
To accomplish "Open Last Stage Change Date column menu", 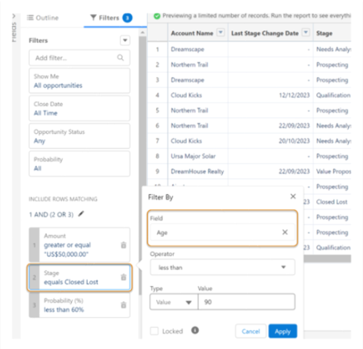I will point(306,33).
